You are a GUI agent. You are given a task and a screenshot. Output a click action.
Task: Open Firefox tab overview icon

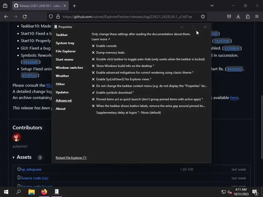(5, 6)
